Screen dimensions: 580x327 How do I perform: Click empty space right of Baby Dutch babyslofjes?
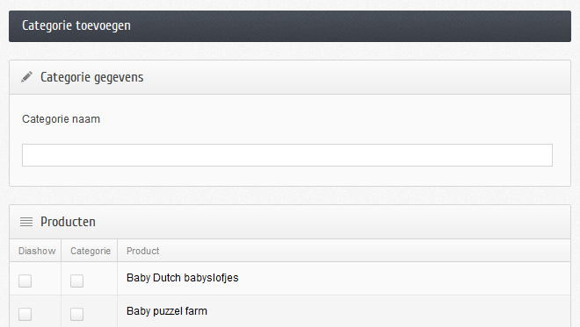(x=403, y=278)
